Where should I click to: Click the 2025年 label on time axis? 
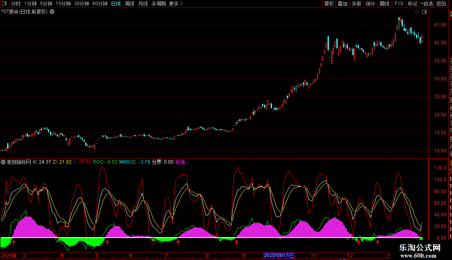[x=9, y=255]
